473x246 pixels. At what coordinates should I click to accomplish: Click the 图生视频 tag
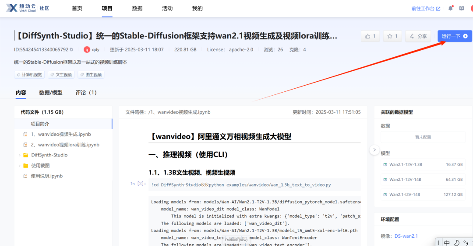click(91, 75)
